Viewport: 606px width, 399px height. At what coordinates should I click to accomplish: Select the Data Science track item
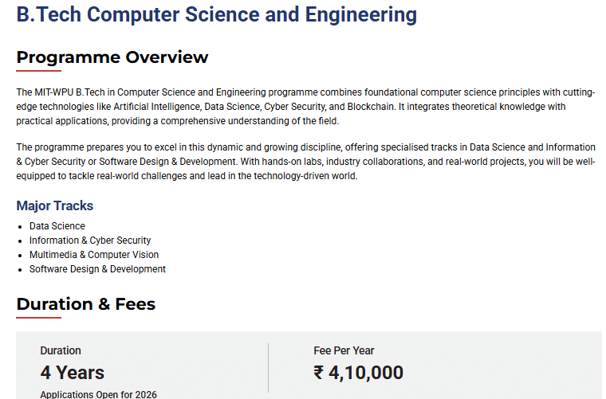(57, 226)
